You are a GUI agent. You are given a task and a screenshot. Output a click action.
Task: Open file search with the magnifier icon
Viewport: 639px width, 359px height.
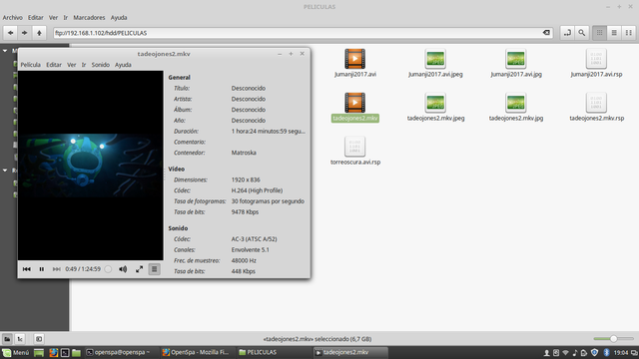[x=581, y=33]
